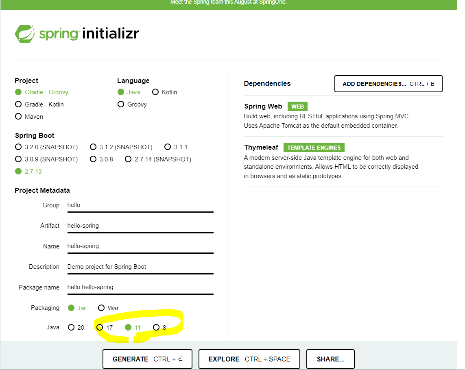Select Java version 11
The width and height of the screenshot is (465, 370).
click(133, 327)
